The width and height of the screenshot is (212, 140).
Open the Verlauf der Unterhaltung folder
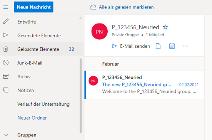(x=43, y=104)
